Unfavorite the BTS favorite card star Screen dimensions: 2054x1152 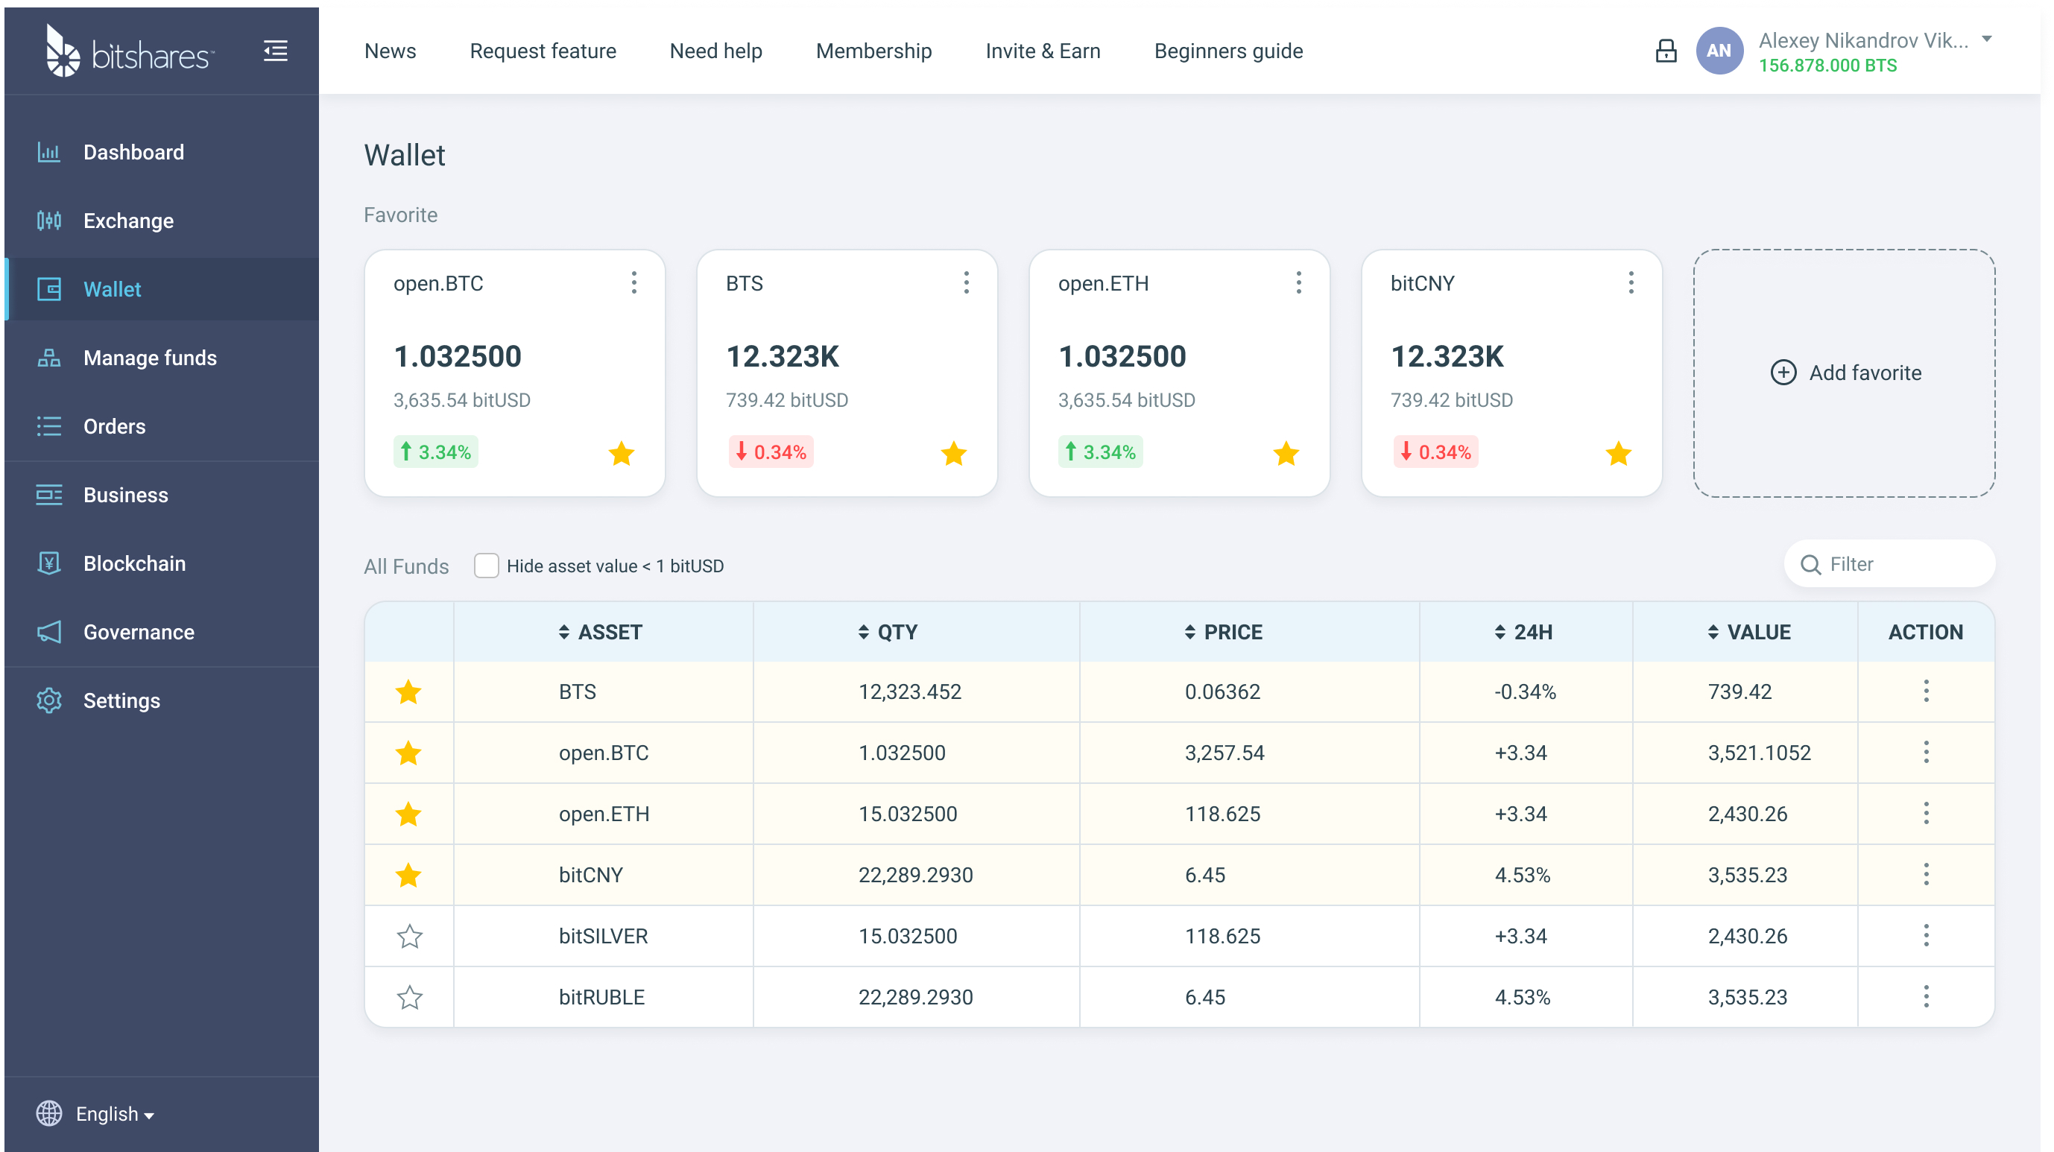click(954, 454)
